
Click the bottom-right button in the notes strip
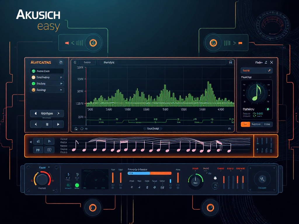coord(49,150)
